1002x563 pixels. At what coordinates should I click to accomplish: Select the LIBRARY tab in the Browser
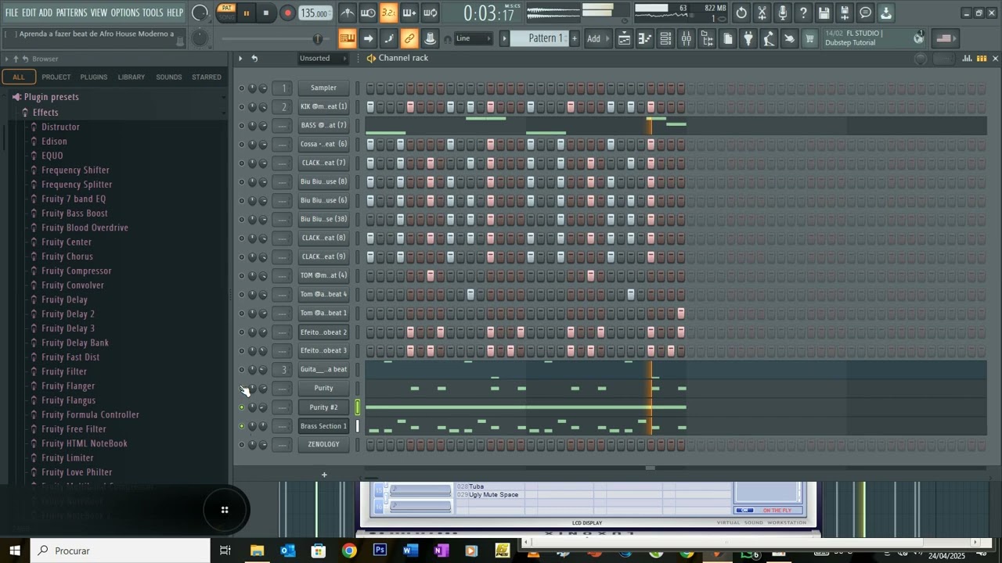(x=132, y=77)
